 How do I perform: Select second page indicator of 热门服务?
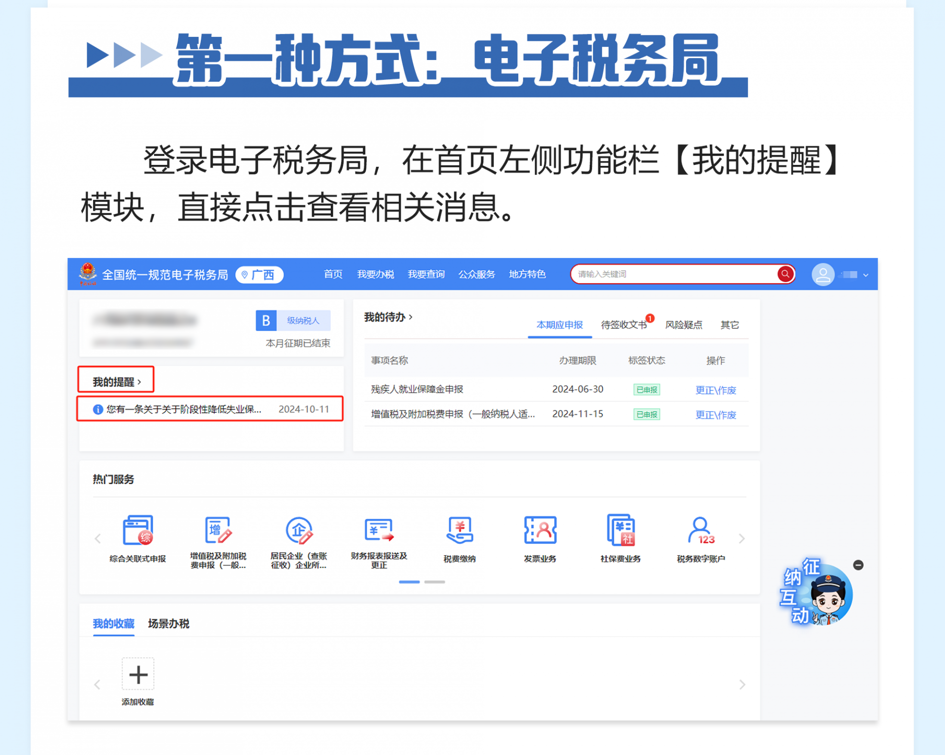pos(435,582)
